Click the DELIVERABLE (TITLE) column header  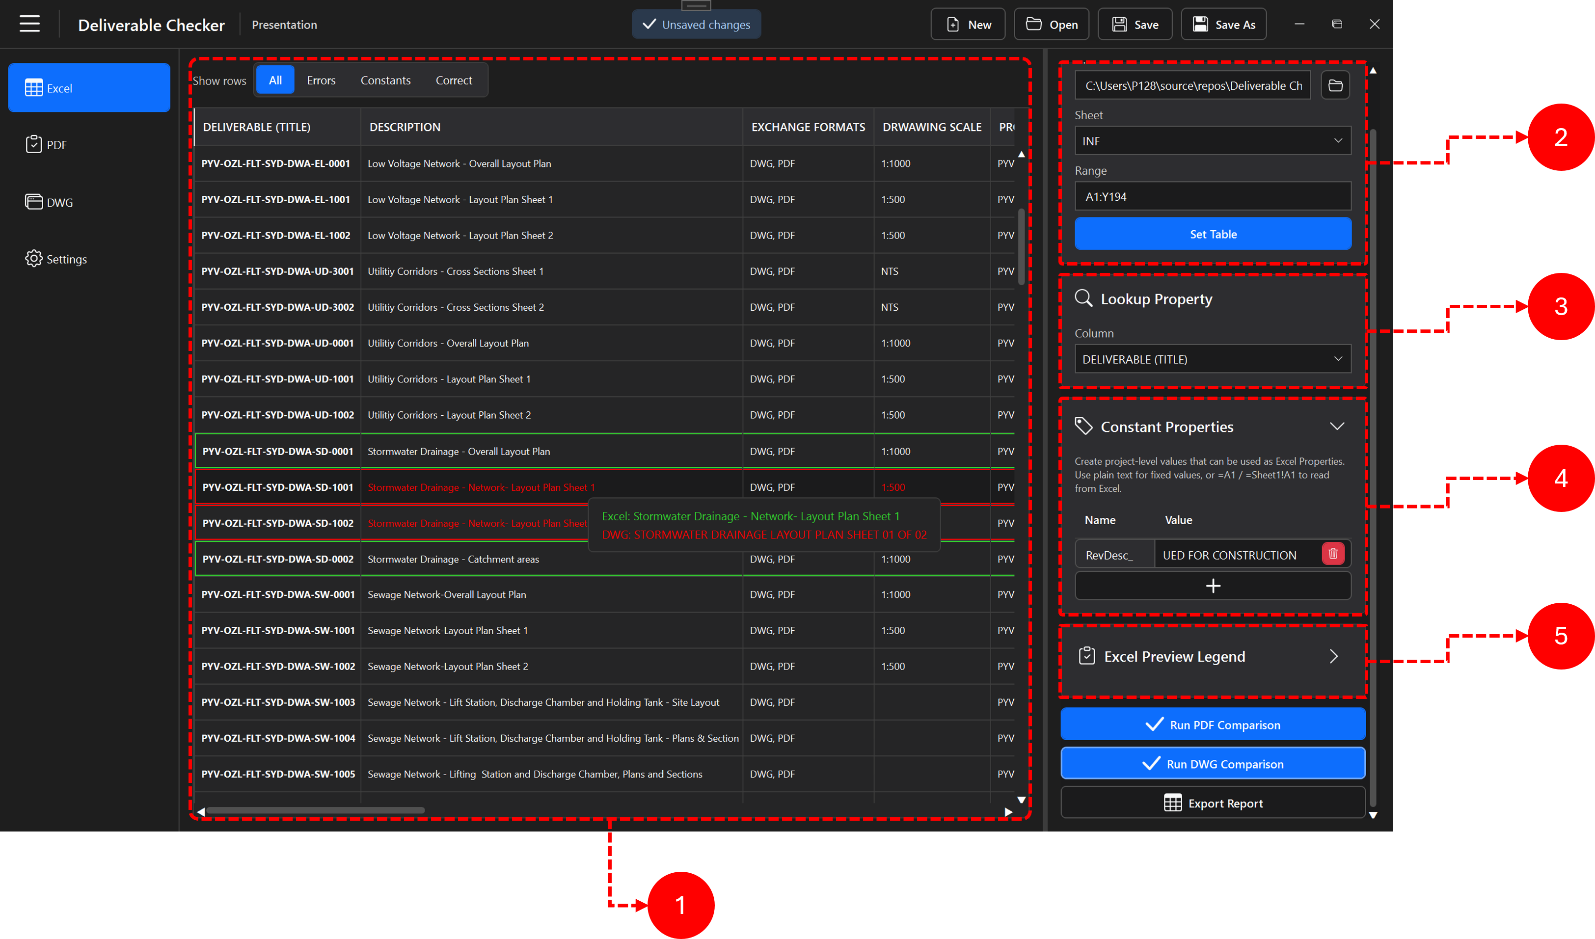pyautogui.click(x=277, y=127)
